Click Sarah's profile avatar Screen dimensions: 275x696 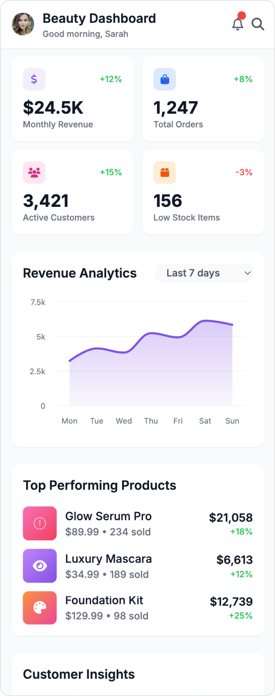[23, 24]
